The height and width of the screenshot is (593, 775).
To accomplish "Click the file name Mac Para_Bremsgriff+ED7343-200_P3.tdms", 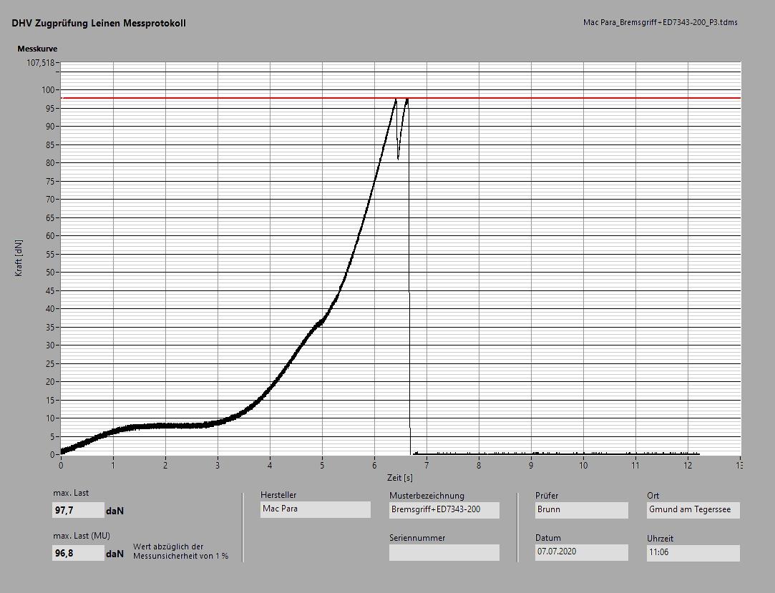I will coord(661,22).
